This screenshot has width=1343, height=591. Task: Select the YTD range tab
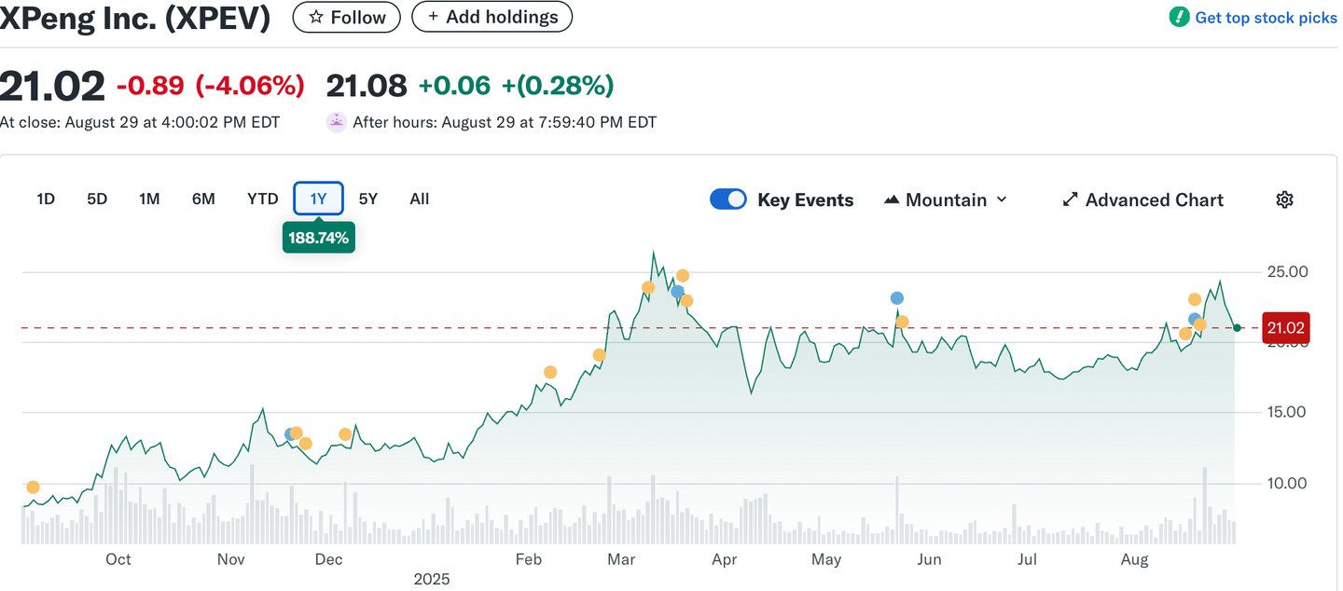click(262, 199)
